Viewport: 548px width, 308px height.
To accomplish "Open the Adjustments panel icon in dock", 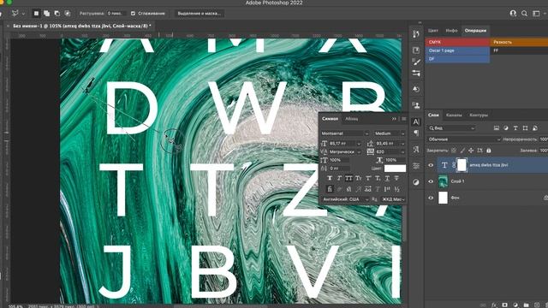I will coord(416,182).
